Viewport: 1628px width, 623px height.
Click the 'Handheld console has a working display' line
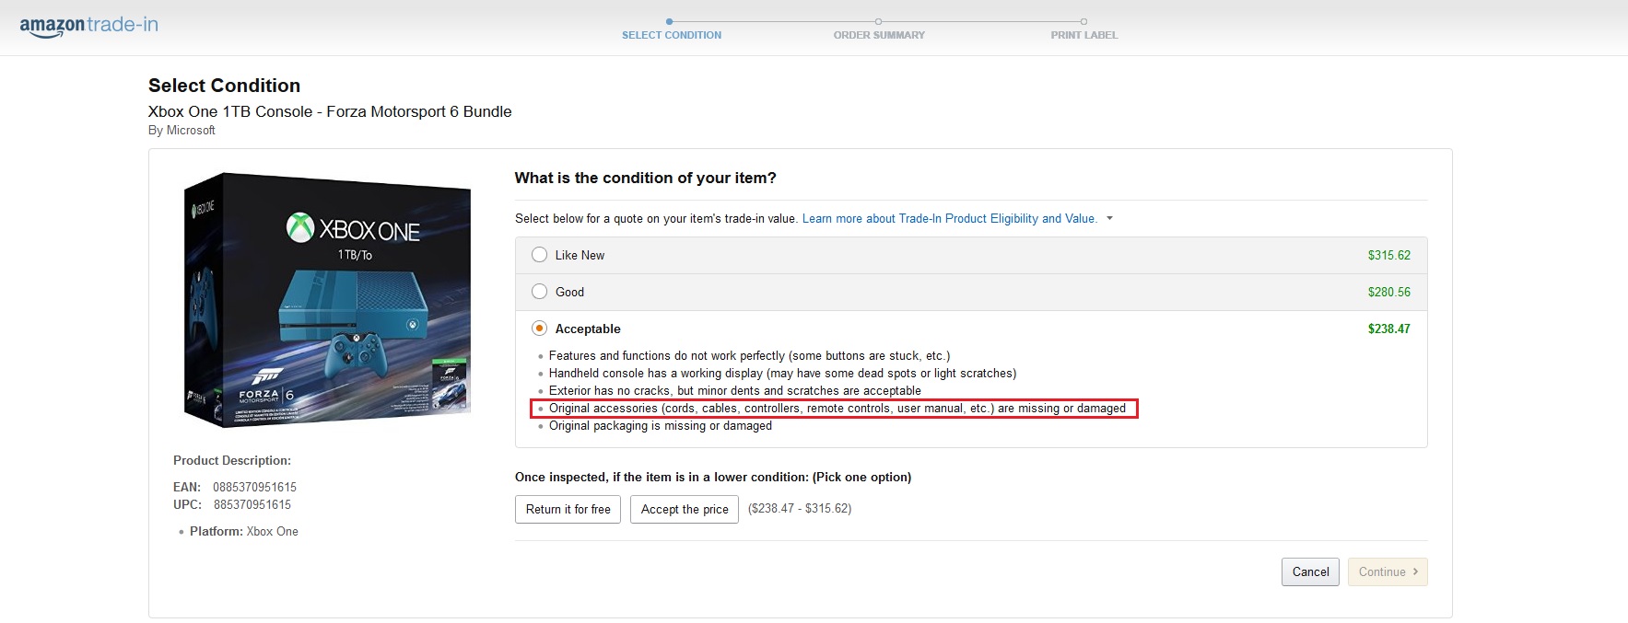(x=782, y=373)
